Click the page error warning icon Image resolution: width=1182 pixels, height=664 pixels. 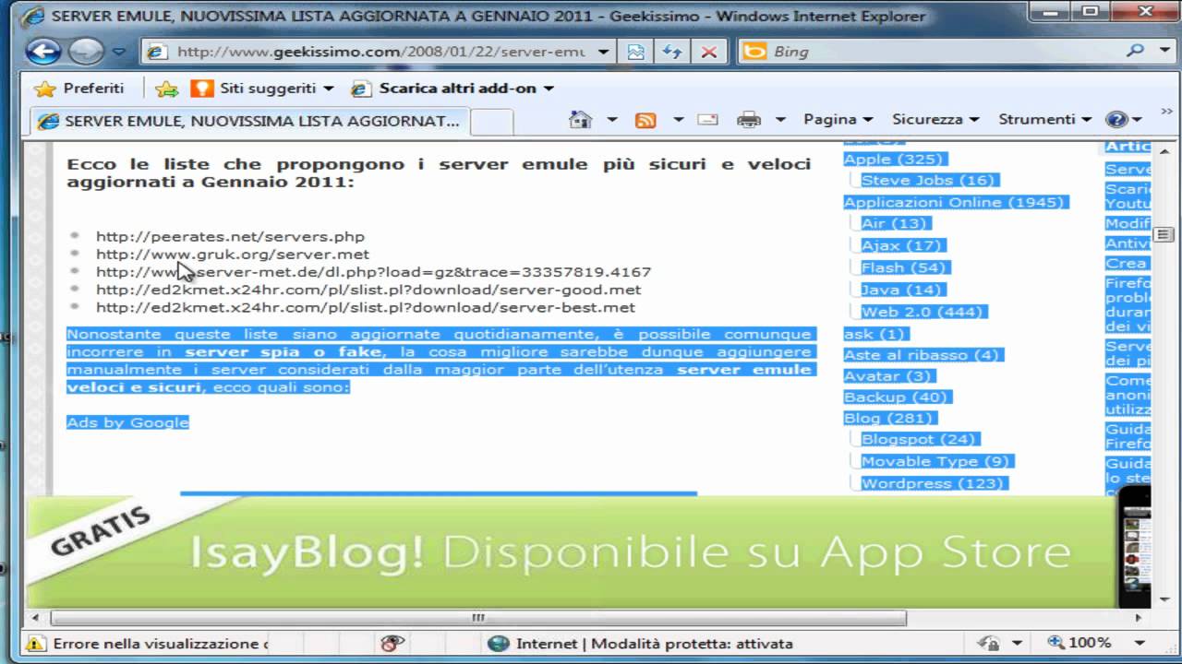pyautogui.click(x=37, y=644)
